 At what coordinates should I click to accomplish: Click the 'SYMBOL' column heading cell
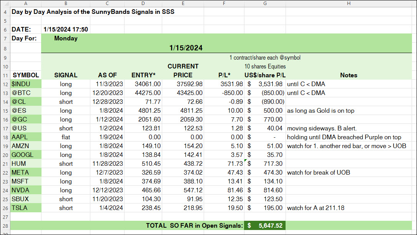[25, 75]
